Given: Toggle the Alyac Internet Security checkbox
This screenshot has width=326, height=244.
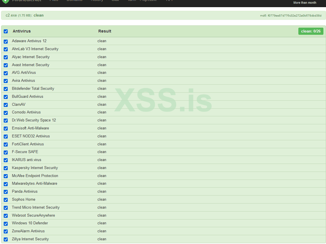Looking at the screenshot, I should tap(6, 57).
